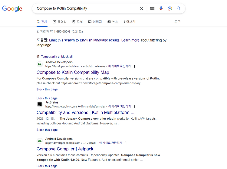Start voice search with microphone icon

[161, 8]
